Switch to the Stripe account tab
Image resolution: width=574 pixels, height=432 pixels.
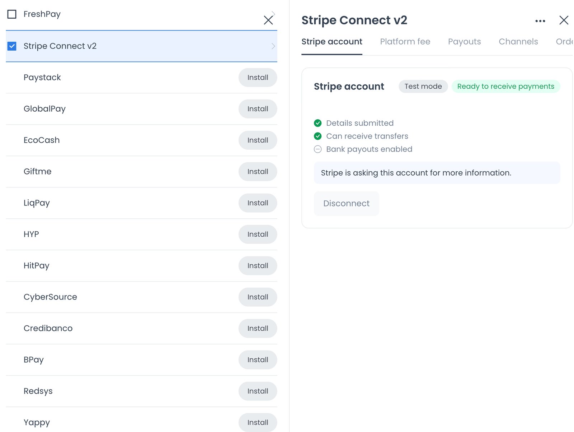[331, 42]
